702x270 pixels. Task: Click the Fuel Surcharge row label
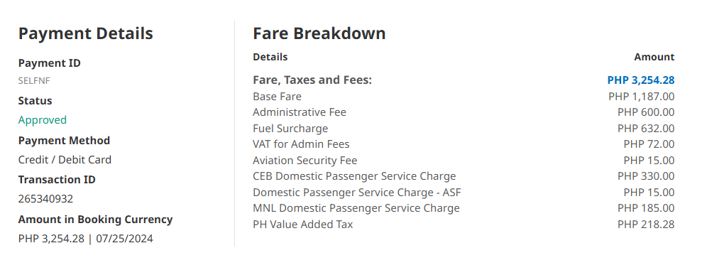tap(290, 129)
